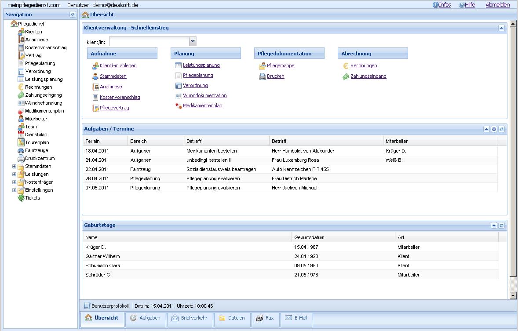The width and height of the screenshot is (518, 331).
Task: Collapse the Navigation panel
Action: [x=73, y=15]
